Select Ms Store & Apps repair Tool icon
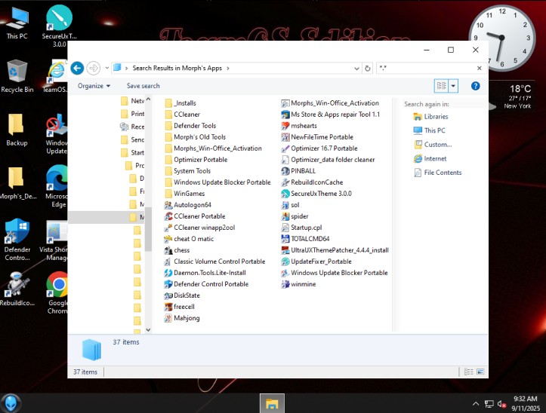The image size is (546, 413). coord(285,115)
